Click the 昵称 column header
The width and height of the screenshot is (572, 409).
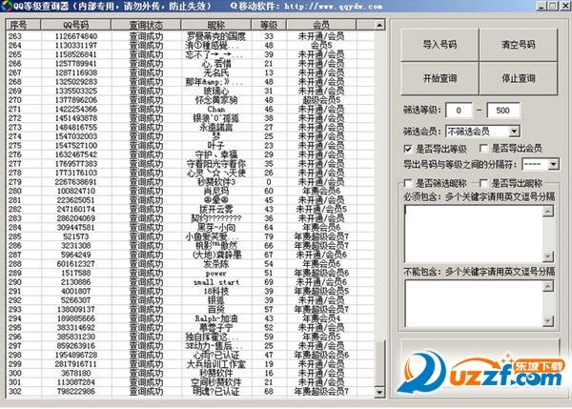point(216,25)
